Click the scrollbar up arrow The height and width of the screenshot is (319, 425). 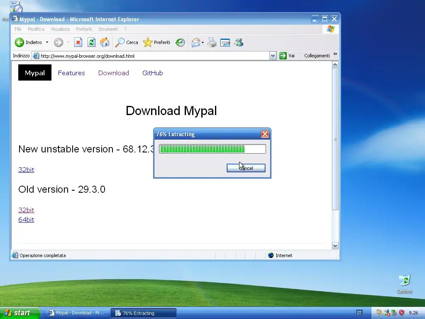click(335, 65)
